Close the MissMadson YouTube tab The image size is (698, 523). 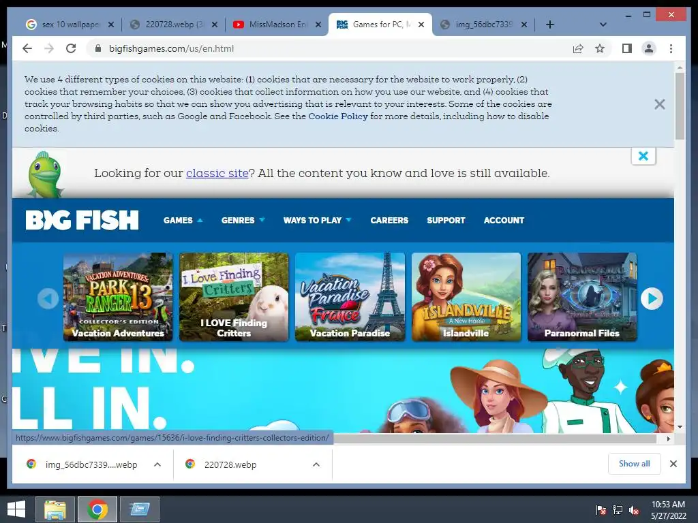click(318, 25)
